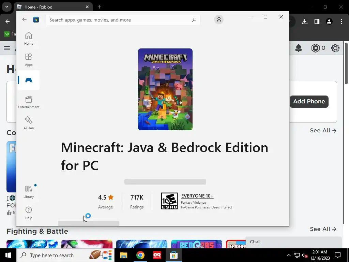
Task: Open Microsoft Store taskbar icon
Action: click(173, 255)
